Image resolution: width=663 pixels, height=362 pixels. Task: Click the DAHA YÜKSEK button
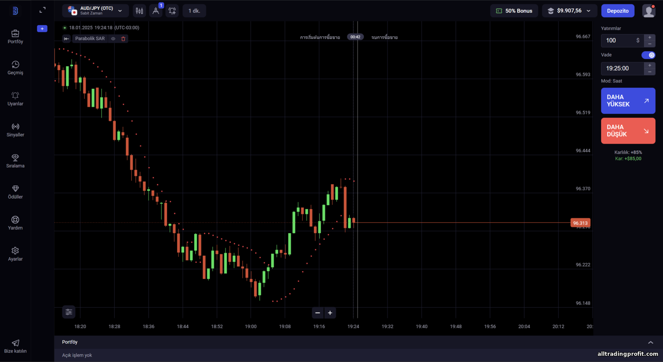pos(628,101)
